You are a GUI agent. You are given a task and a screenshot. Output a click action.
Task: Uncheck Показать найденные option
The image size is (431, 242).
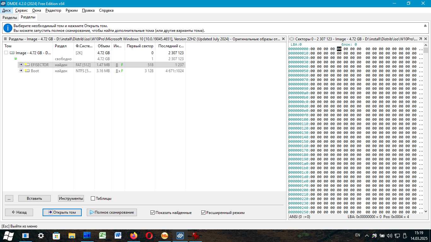[x=153, y=213]
